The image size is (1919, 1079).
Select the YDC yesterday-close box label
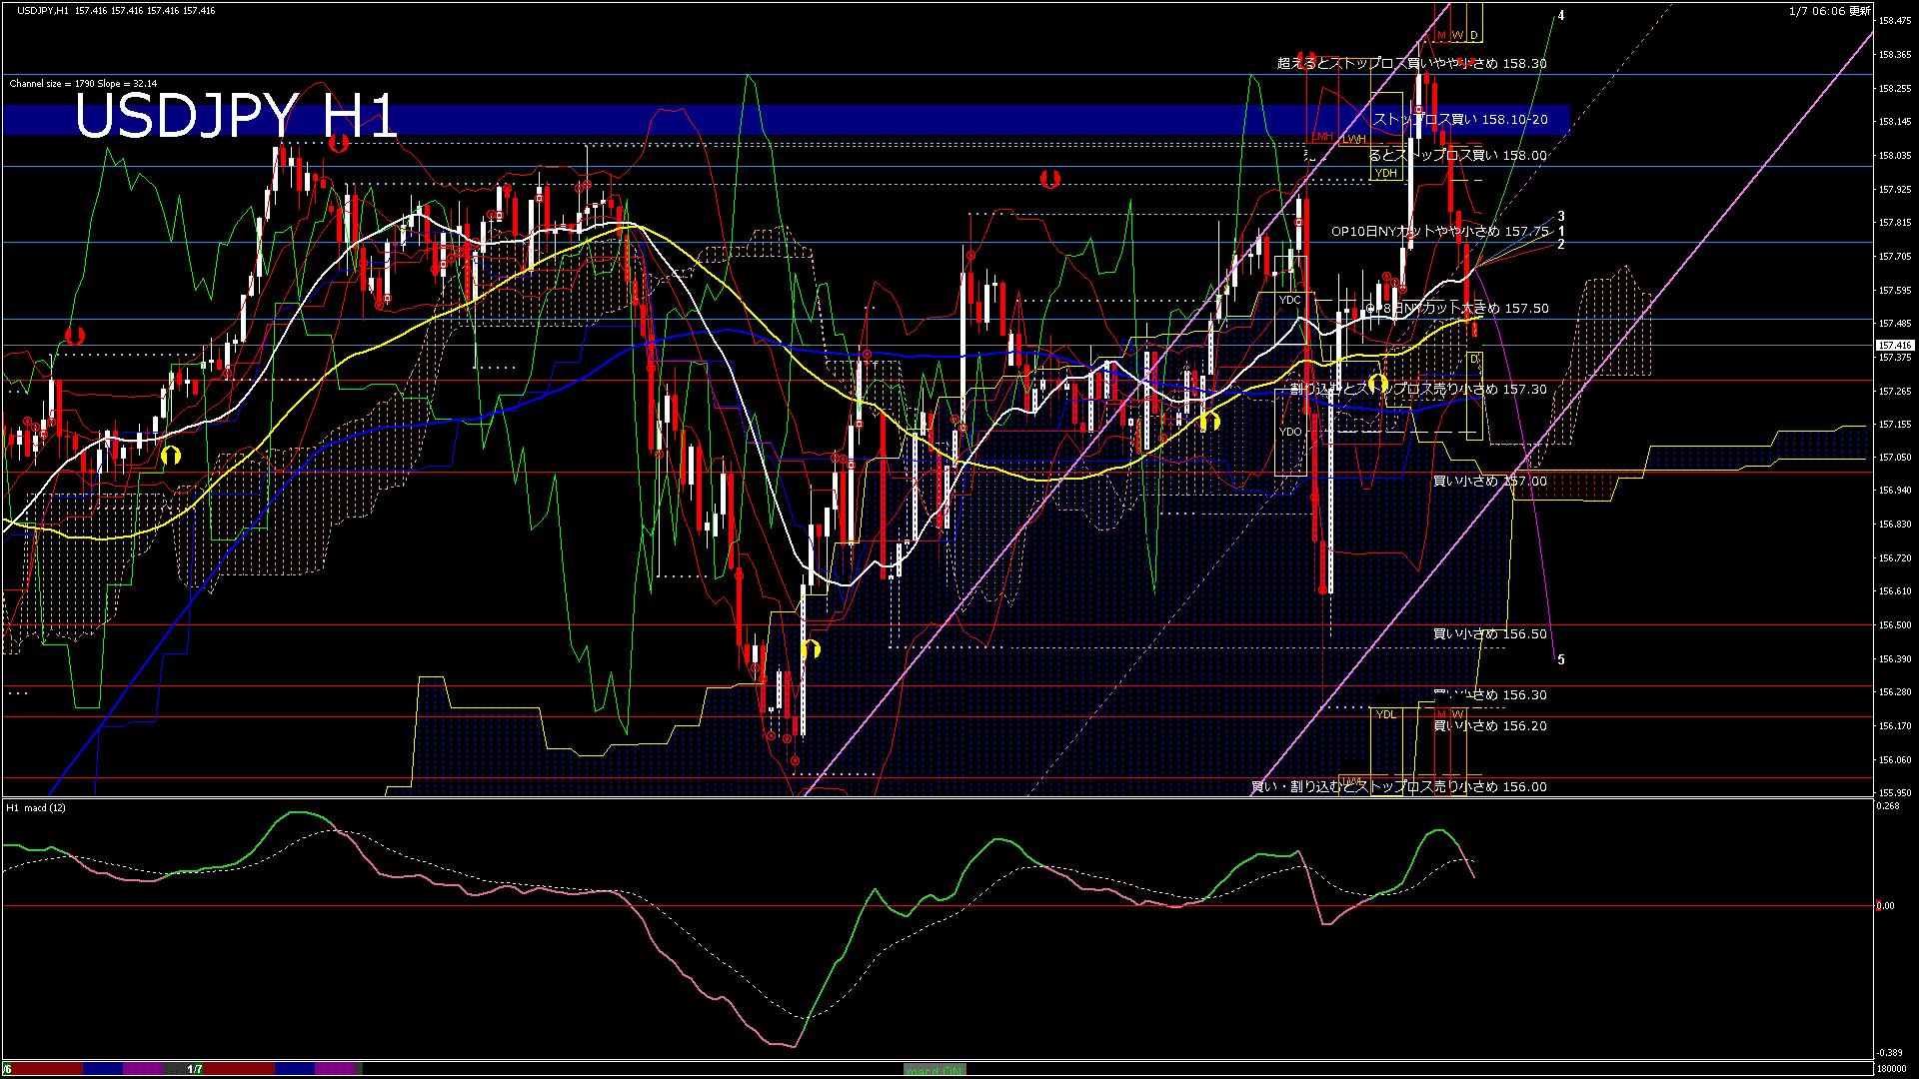click(1290, 300)
